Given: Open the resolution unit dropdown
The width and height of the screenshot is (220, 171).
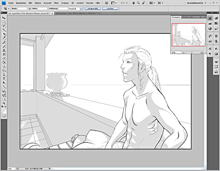Looking at the screenshot, I should point(81,9).
